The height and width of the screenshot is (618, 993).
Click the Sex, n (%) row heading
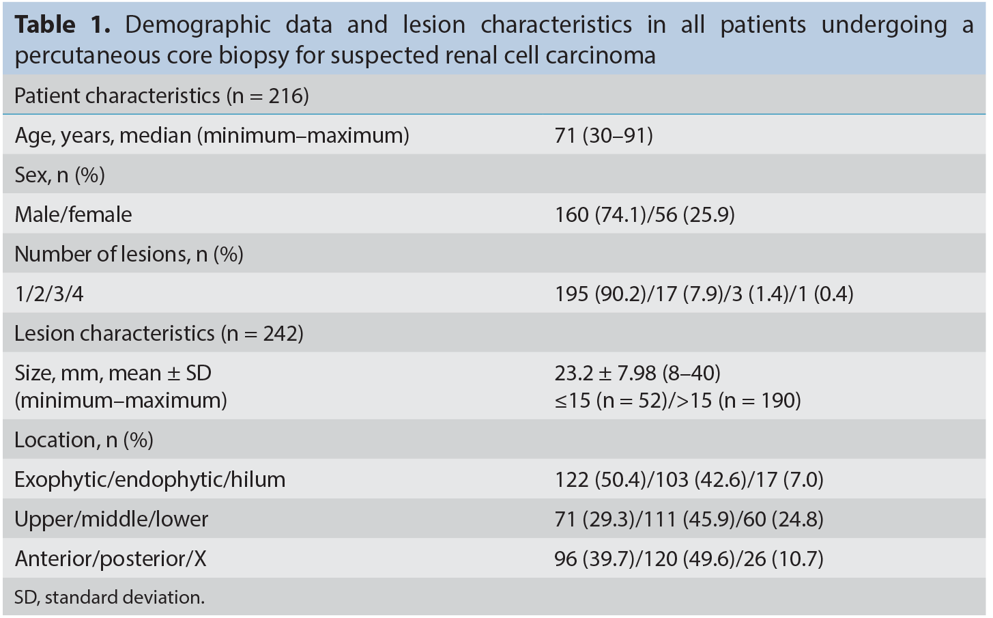point(60,175)
